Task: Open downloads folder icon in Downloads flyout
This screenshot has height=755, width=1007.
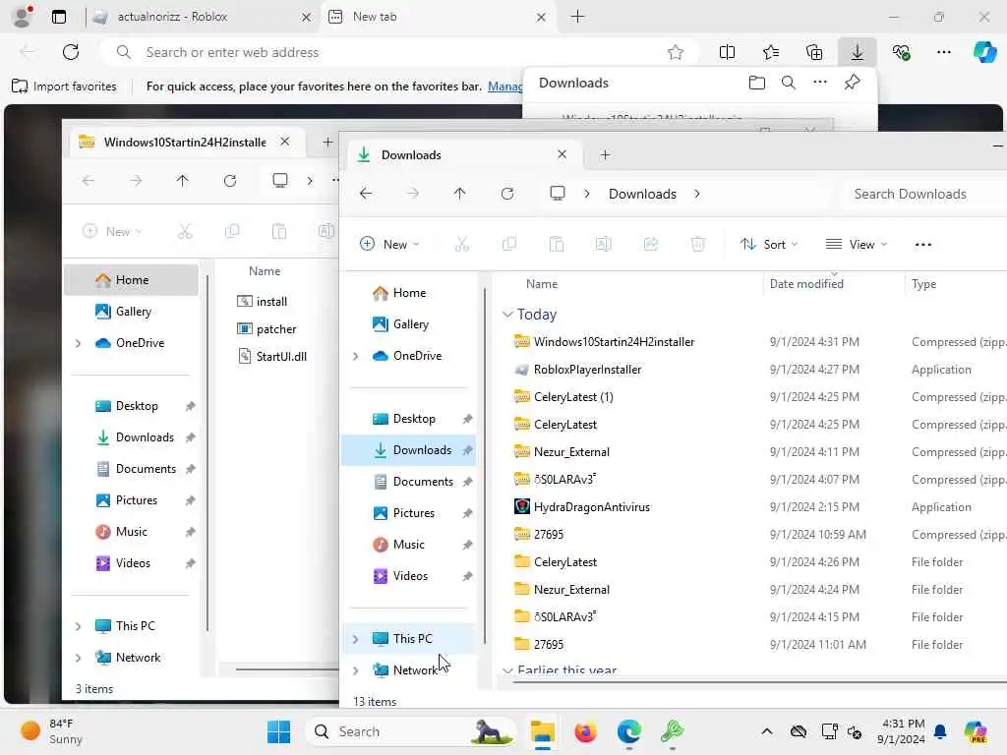Action: [x=757, y=83]
